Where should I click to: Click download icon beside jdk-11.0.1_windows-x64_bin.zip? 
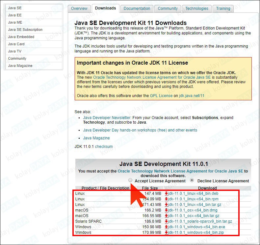[167, 233]
